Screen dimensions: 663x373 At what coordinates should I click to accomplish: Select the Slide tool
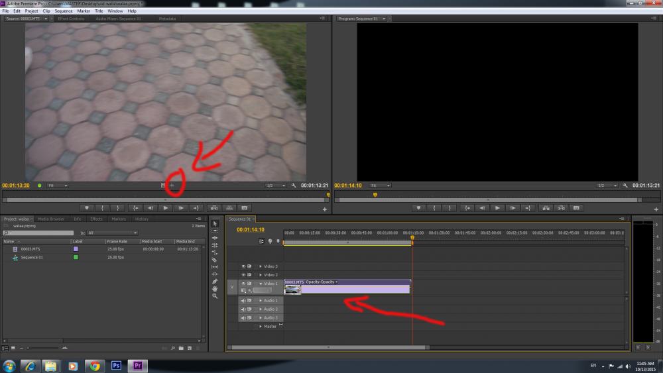(215, 274)
